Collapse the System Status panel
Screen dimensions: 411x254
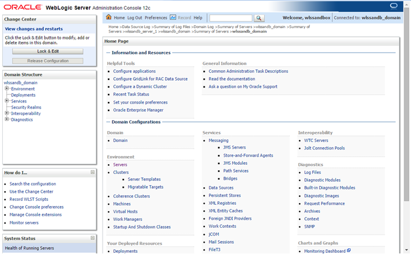[x=92, y=238]
